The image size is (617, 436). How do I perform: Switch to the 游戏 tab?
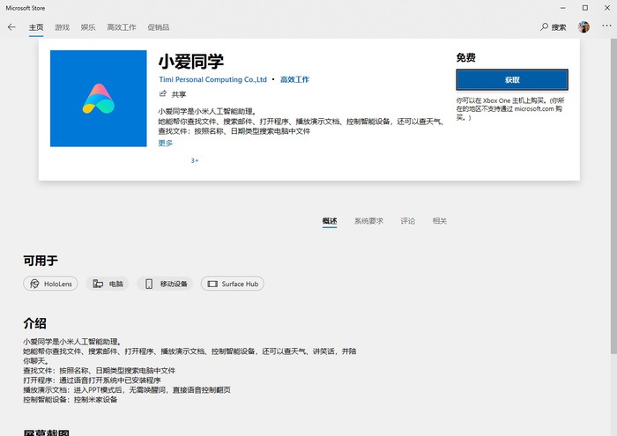pyautogui.click(x=62, y=27)
